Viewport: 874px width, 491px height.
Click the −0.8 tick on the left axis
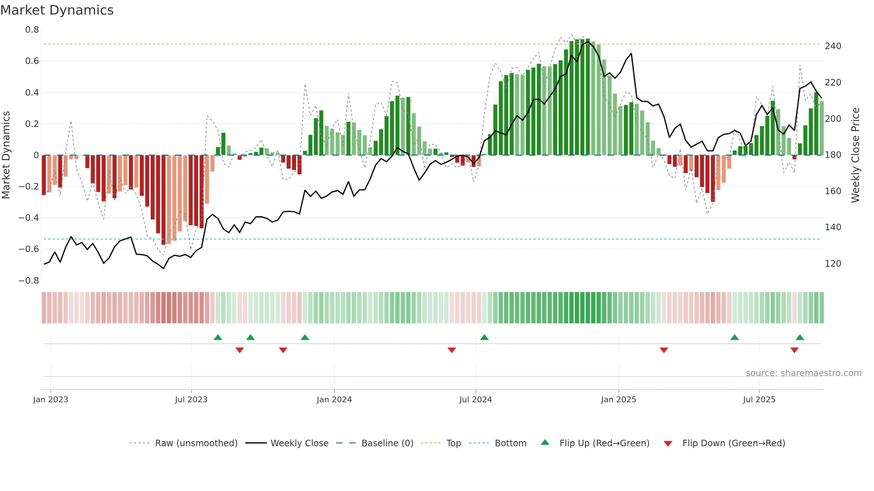coord(29,281)
